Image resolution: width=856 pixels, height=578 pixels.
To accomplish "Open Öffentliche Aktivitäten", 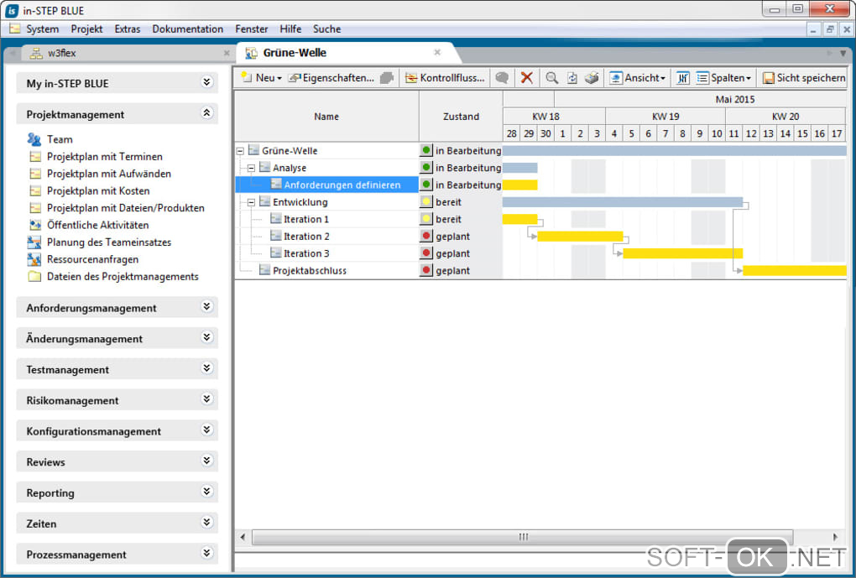I will pos(97,225).
